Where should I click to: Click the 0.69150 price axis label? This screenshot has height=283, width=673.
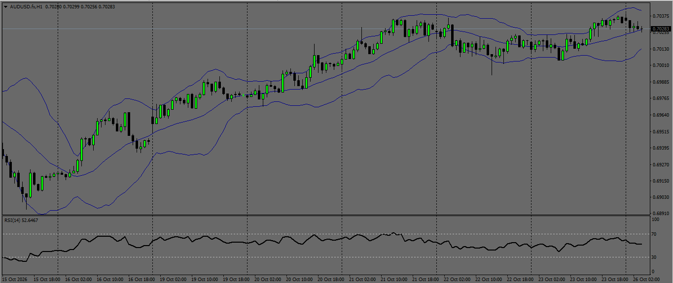(660, 181)
